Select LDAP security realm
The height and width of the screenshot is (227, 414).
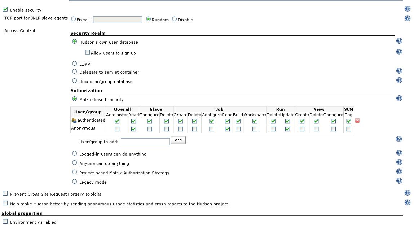coord(75,64)
